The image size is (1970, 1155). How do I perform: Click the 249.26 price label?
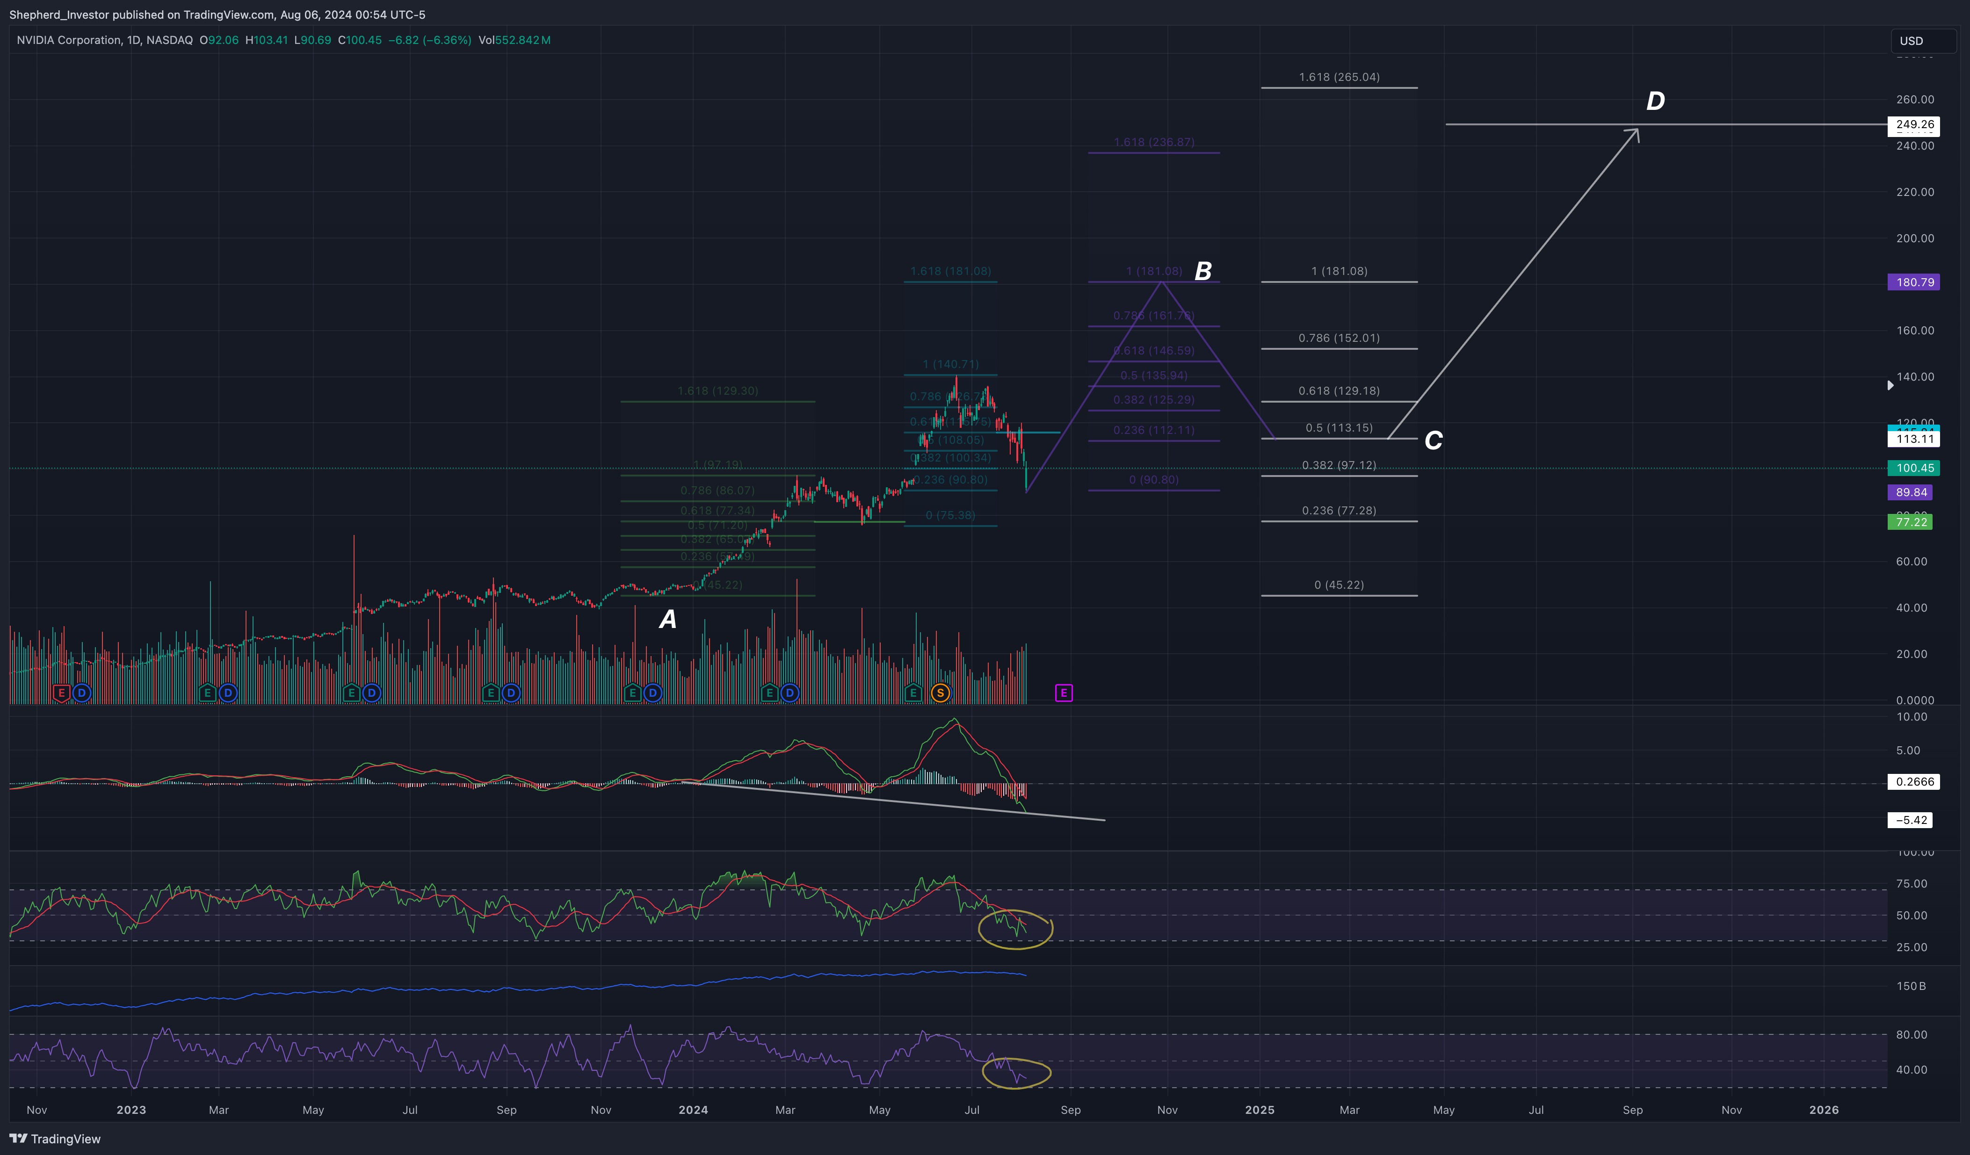[1914, 124]
